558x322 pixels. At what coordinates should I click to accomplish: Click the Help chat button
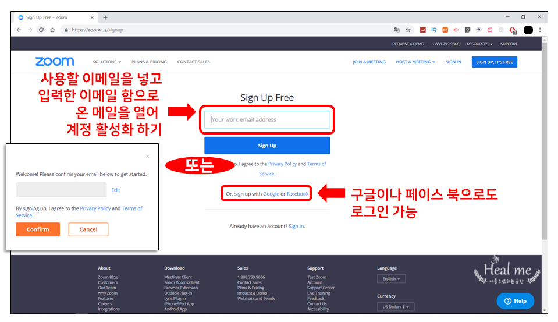coord(516,301)
